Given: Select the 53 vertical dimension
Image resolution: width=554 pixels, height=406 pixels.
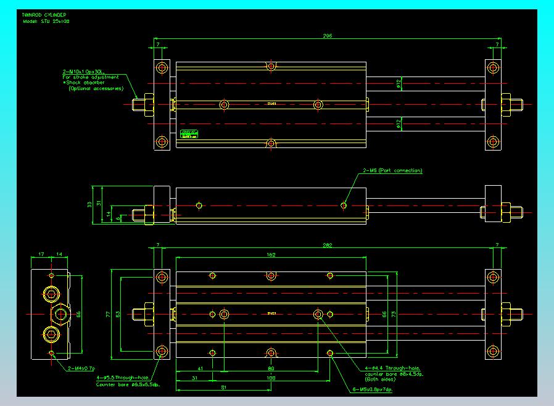Looking at the screenshot, I should 118,314.
